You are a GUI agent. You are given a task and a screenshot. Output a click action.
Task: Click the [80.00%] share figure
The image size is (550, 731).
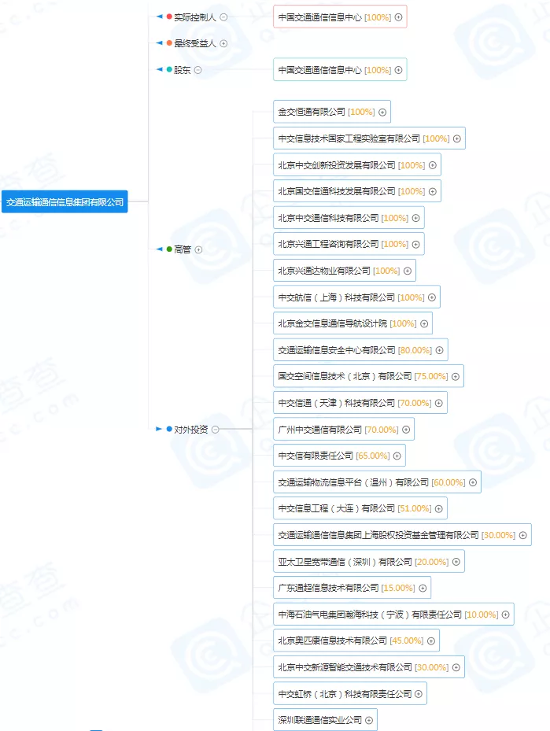(x=415, y=350)
